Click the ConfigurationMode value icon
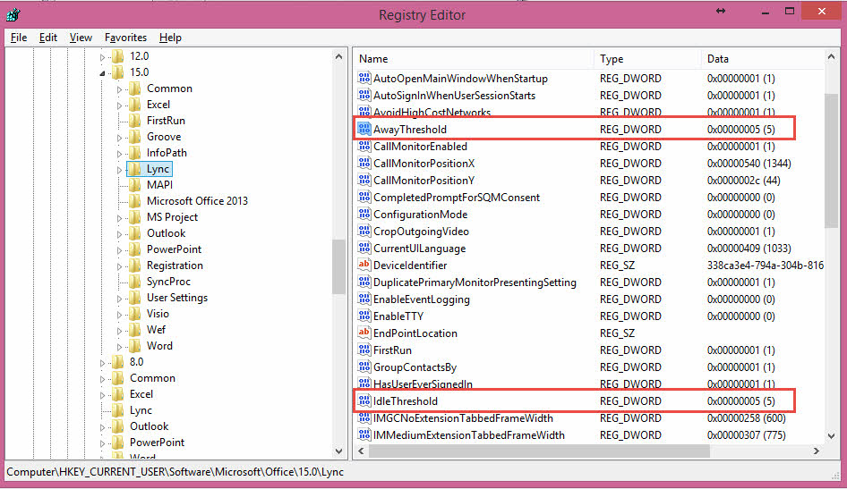847x489 pixels. pyautogui.click(x=364, y=214)
